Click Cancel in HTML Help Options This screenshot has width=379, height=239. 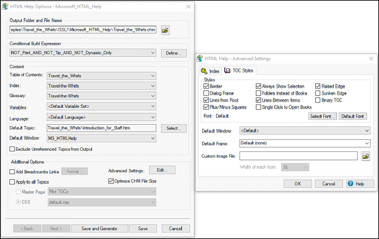[x=176, y=228]
